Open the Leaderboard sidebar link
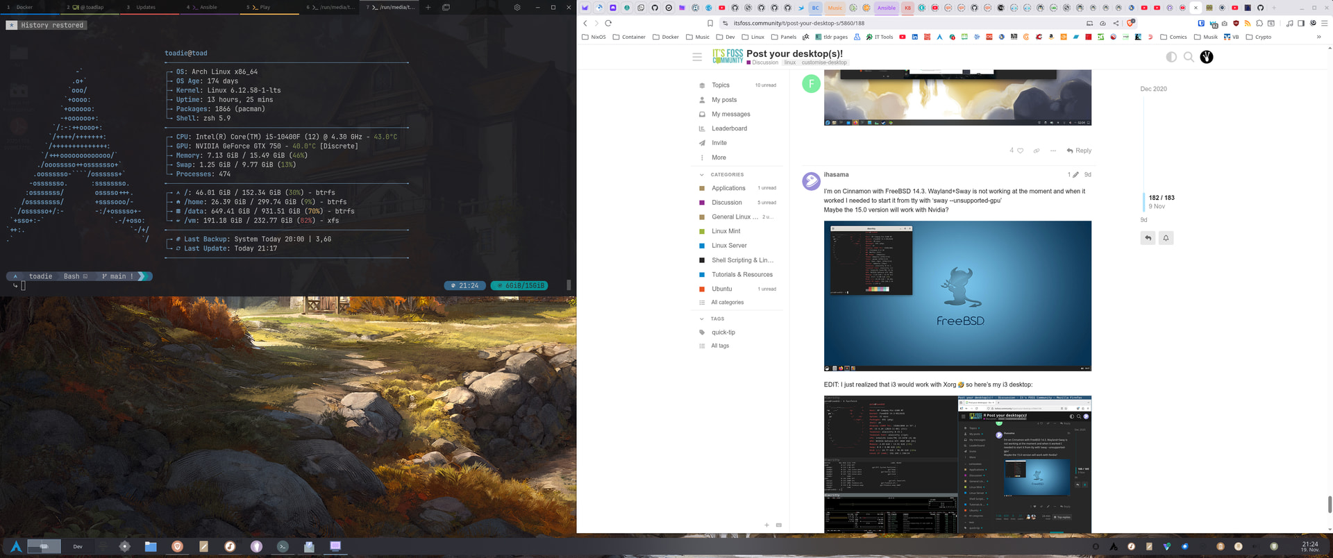The height and width of the screenshot is (558, 1333). (x=729, y=128)
